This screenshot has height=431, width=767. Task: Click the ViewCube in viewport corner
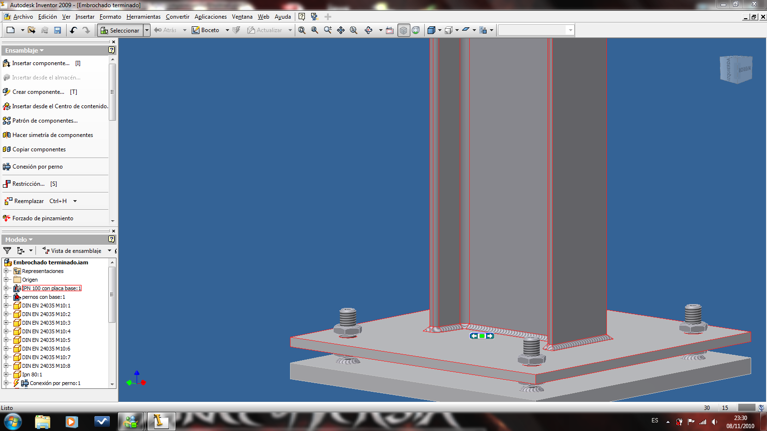click(736, 69)
